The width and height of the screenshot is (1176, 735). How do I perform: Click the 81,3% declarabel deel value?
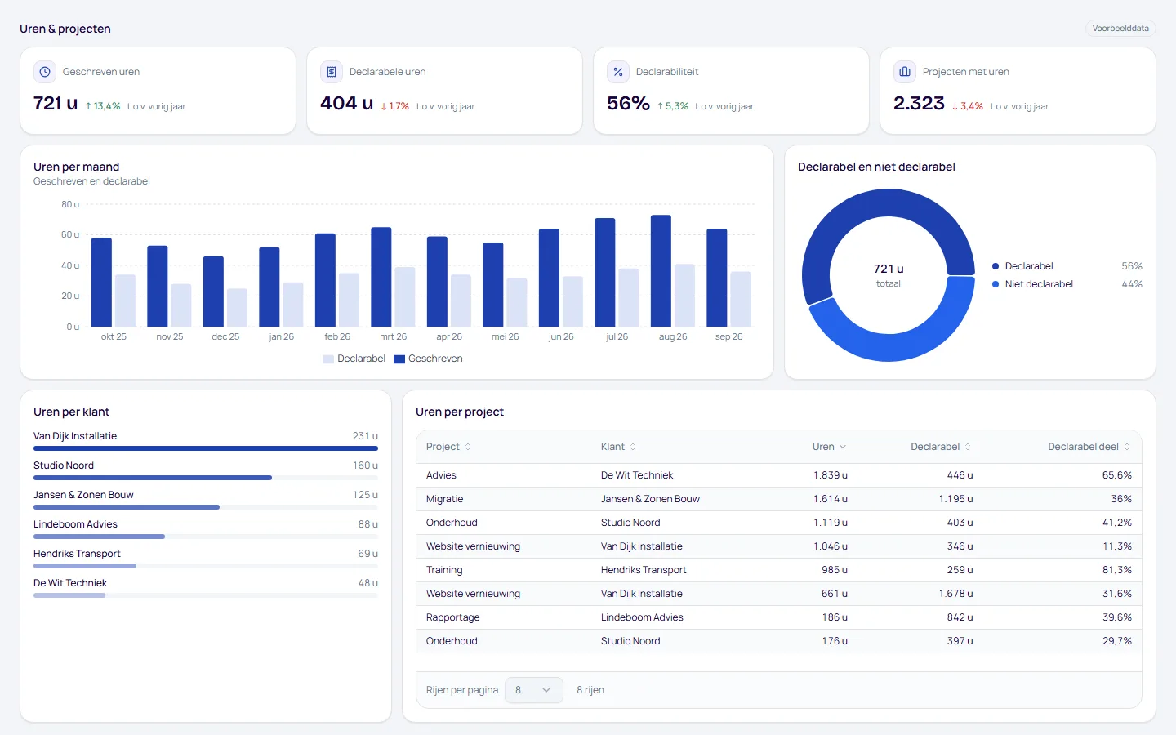(x=1117, y=570)
